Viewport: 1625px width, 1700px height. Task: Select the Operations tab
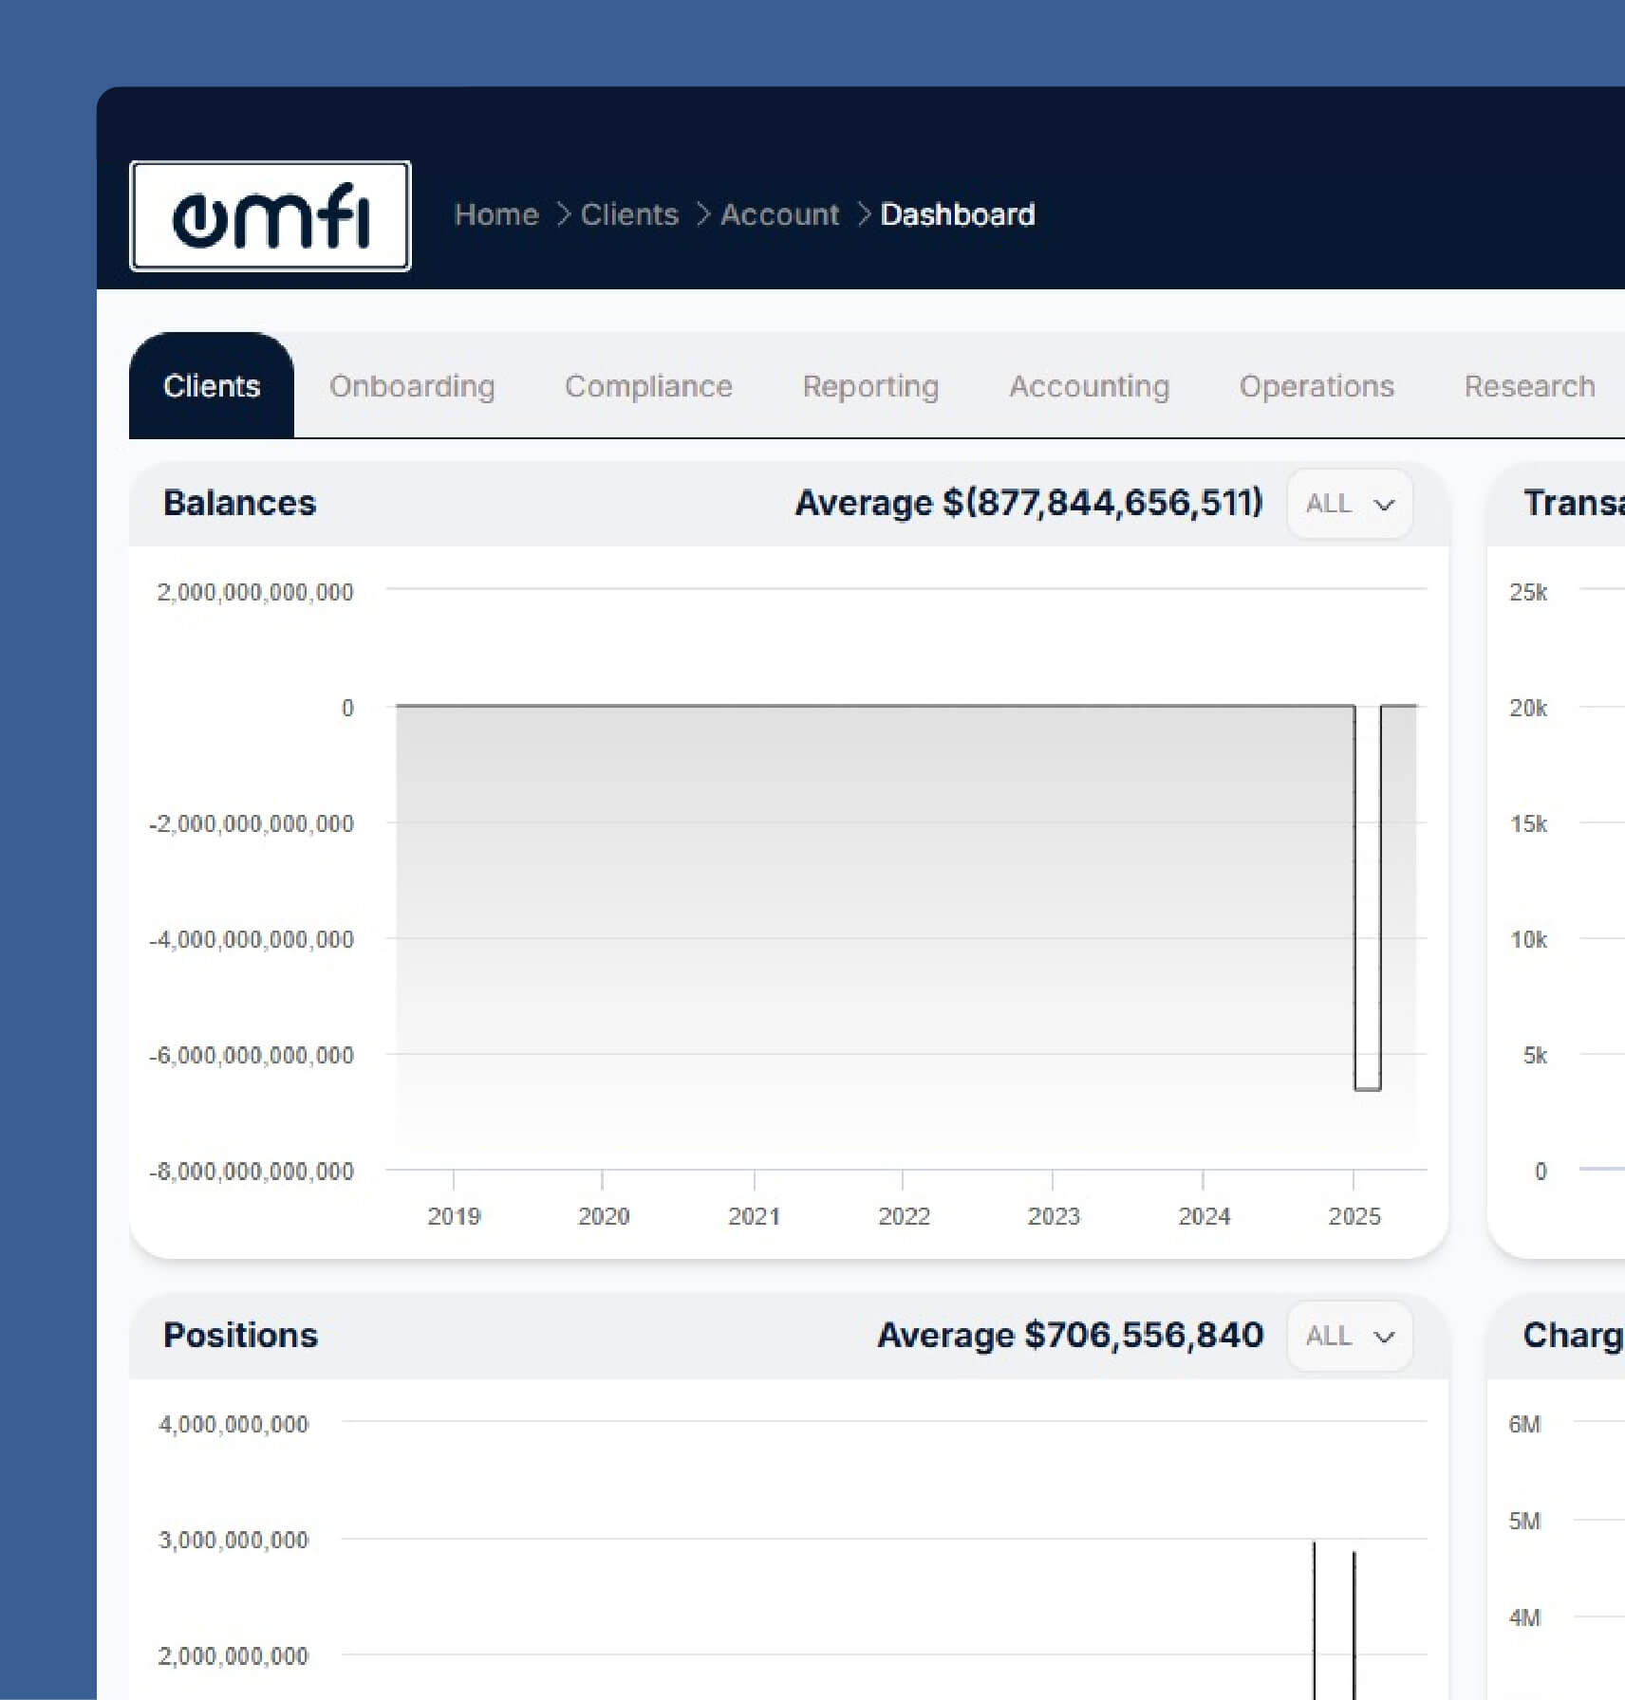coord(1317,386)
